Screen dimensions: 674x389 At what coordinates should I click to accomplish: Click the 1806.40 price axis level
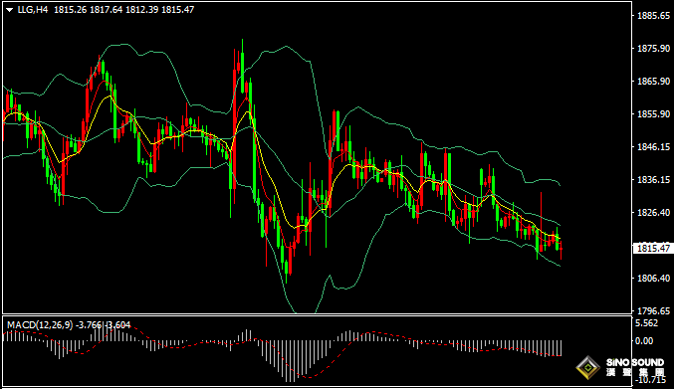click(x=653, y=279)
